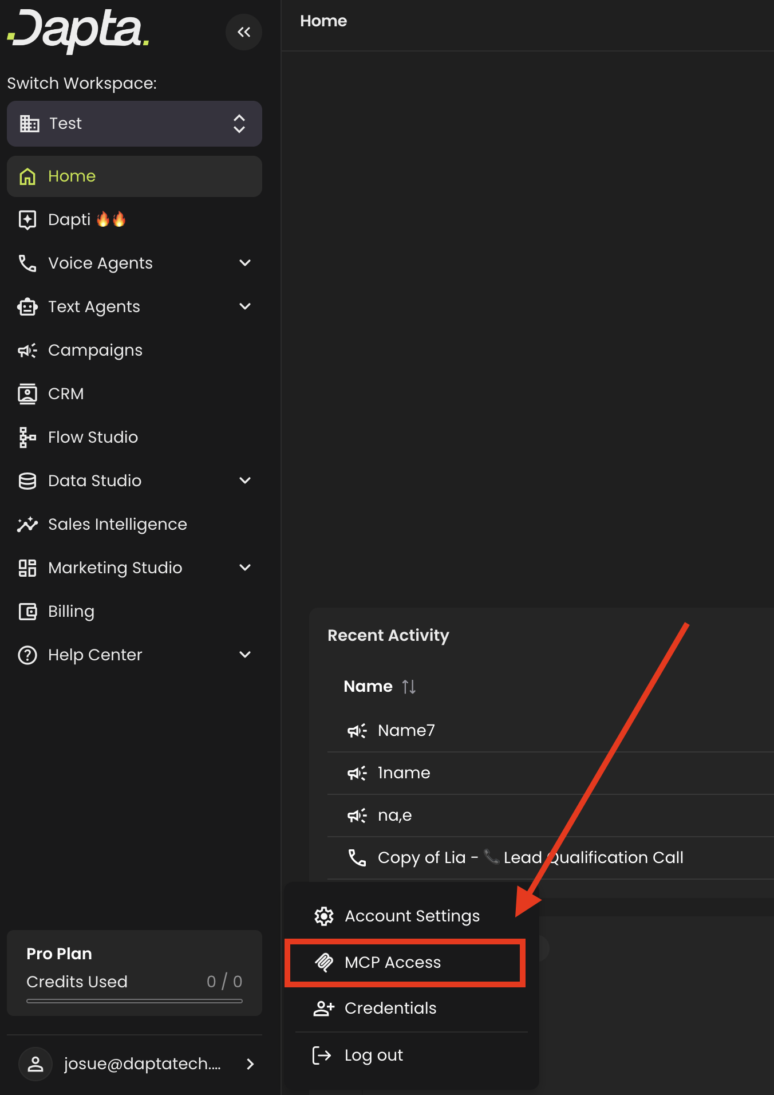The image size is (774, 1095).
Task: Click the Flow Studio diagram icon
Action: point(27,438)
